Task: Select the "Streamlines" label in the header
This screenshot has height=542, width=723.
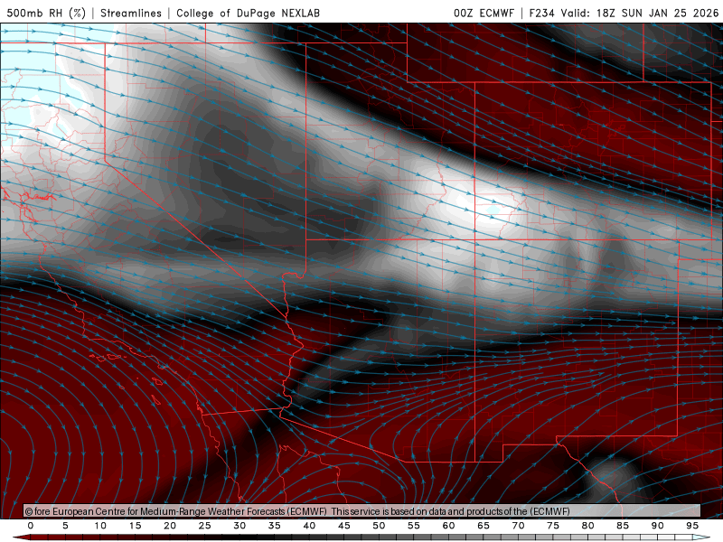Action: pyautogui.click(x=131, y=13)
